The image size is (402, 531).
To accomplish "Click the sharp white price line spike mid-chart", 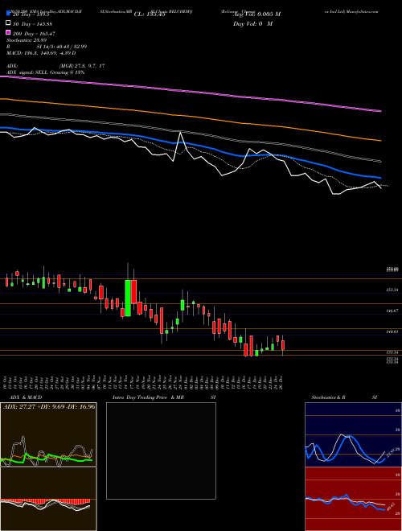I will tap(180, 133).
